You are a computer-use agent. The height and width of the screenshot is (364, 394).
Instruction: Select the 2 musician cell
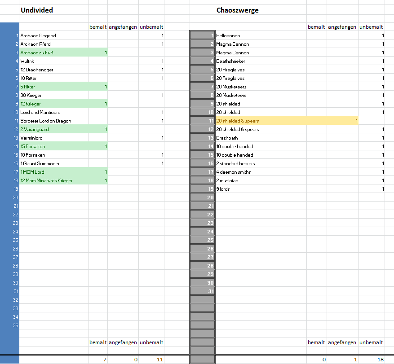point(261,181)
